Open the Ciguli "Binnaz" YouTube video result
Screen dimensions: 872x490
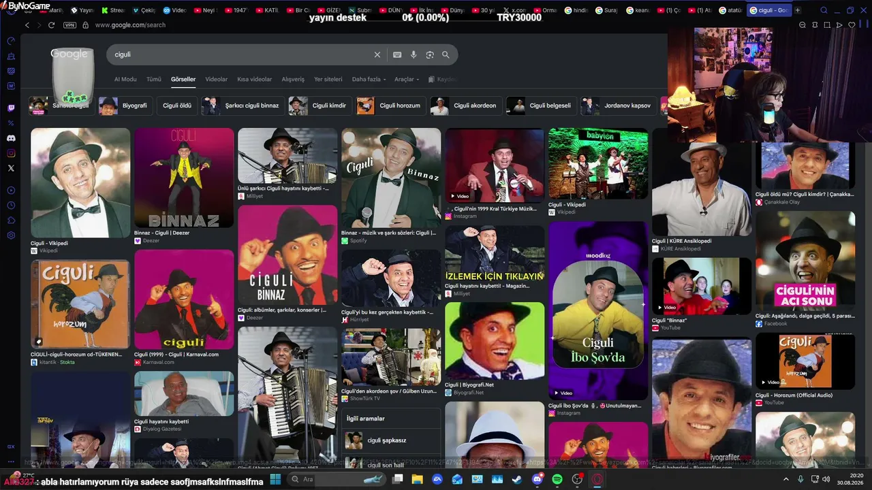(x=702, y=286)
